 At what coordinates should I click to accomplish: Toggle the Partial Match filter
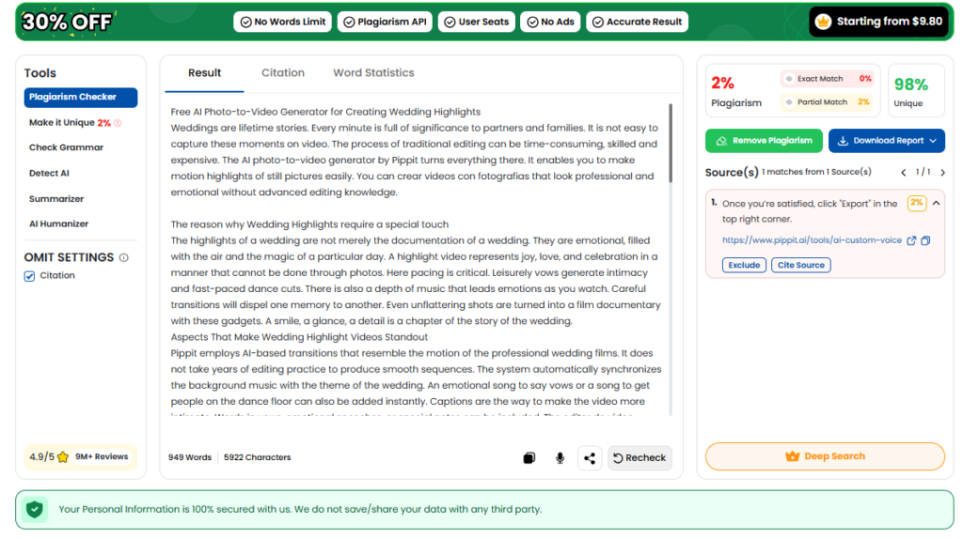click(788, 102)
